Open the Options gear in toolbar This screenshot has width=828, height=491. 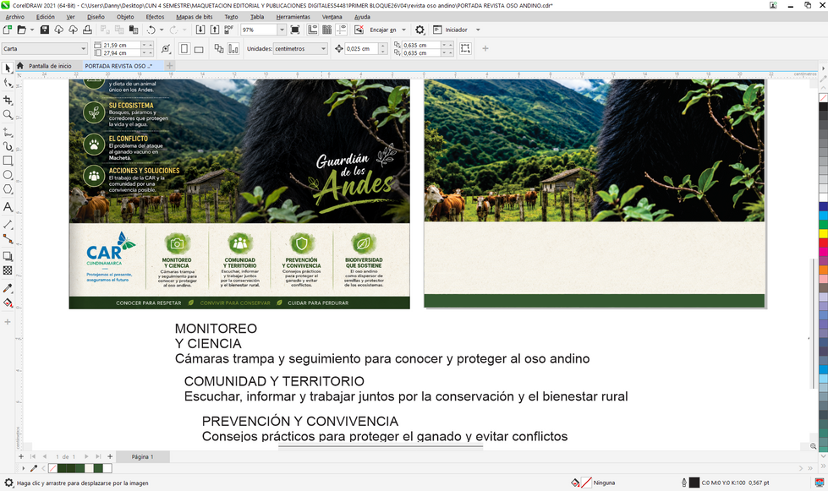419,30
